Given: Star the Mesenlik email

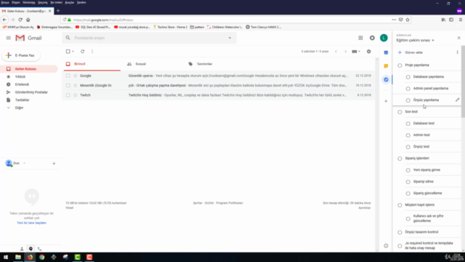Looking at the screenshot, I should pos(76,86).
